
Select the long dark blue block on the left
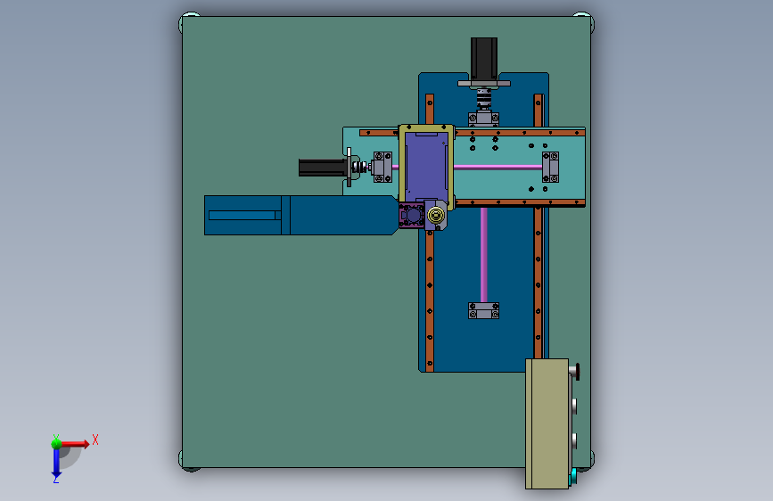click(300, 216)
